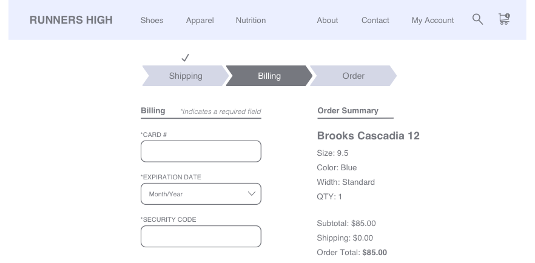This screenshot has width=535, height=263.
Task: Click the checkmark above Shipping step
Action: (x=186, y=58)
